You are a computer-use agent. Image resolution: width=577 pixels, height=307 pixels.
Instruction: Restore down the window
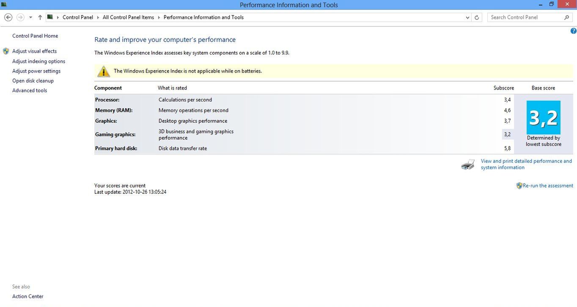(x=552, y=4)
